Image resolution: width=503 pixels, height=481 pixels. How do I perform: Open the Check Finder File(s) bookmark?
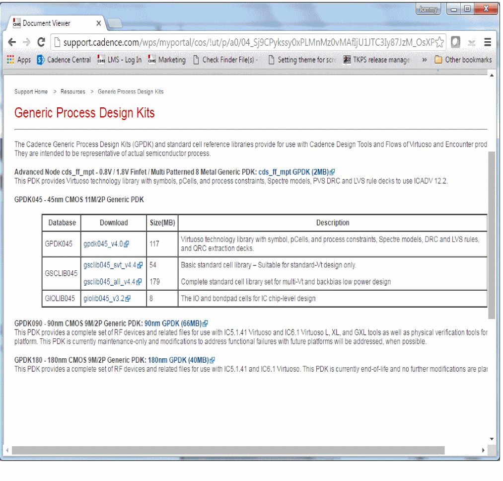tap(225, 60)
